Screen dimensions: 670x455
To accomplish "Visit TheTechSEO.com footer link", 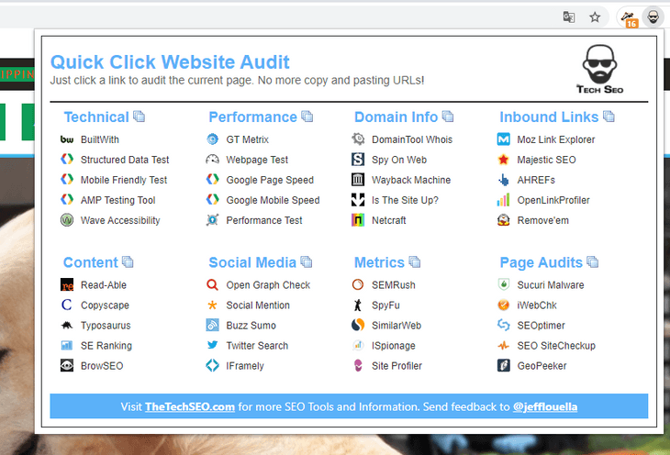I will [x=190, y=406].
